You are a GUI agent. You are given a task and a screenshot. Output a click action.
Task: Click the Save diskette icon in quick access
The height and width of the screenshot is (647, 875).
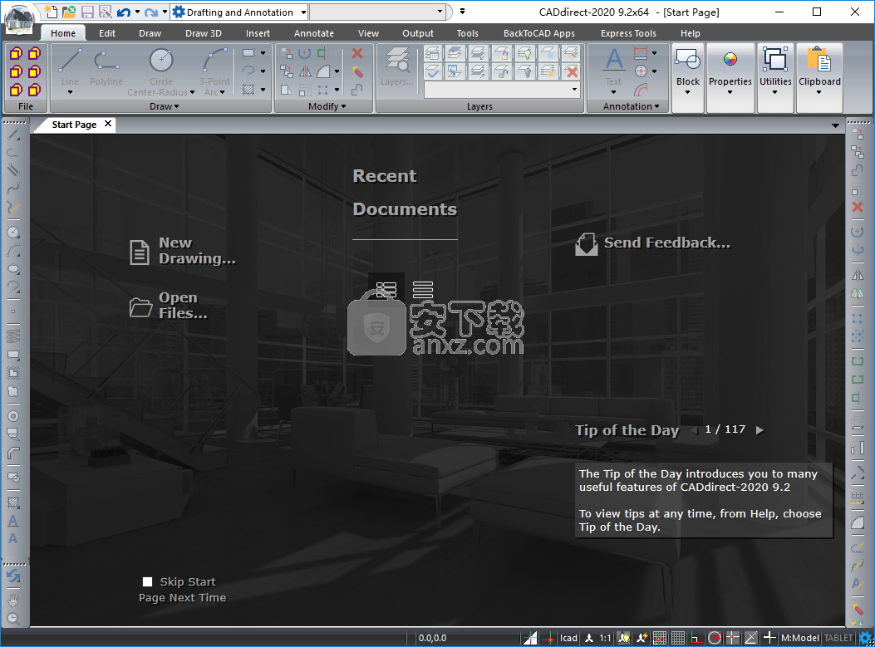(87, 12)
